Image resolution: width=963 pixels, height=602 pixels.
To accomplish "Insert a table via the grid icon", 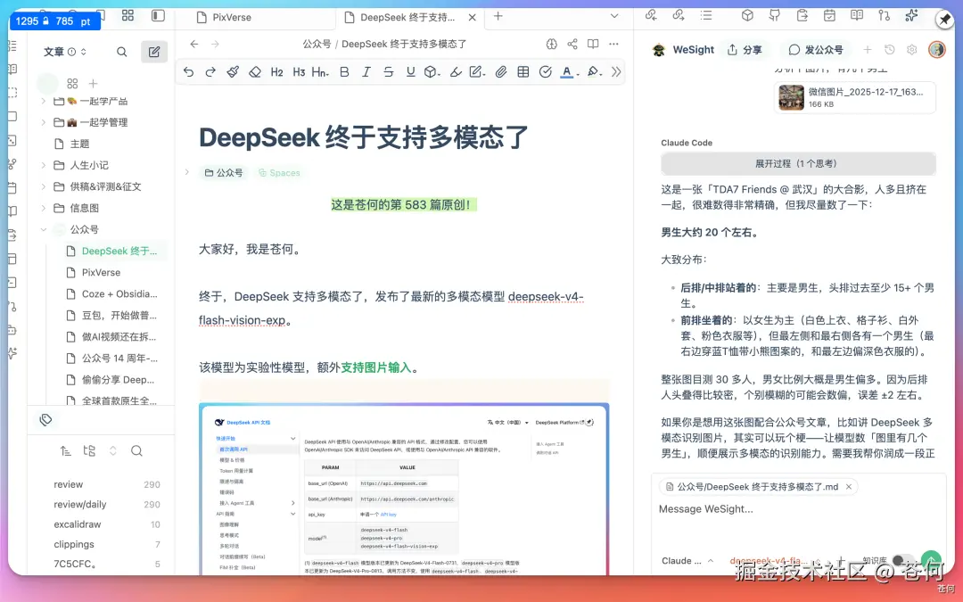I will [523, 72].
